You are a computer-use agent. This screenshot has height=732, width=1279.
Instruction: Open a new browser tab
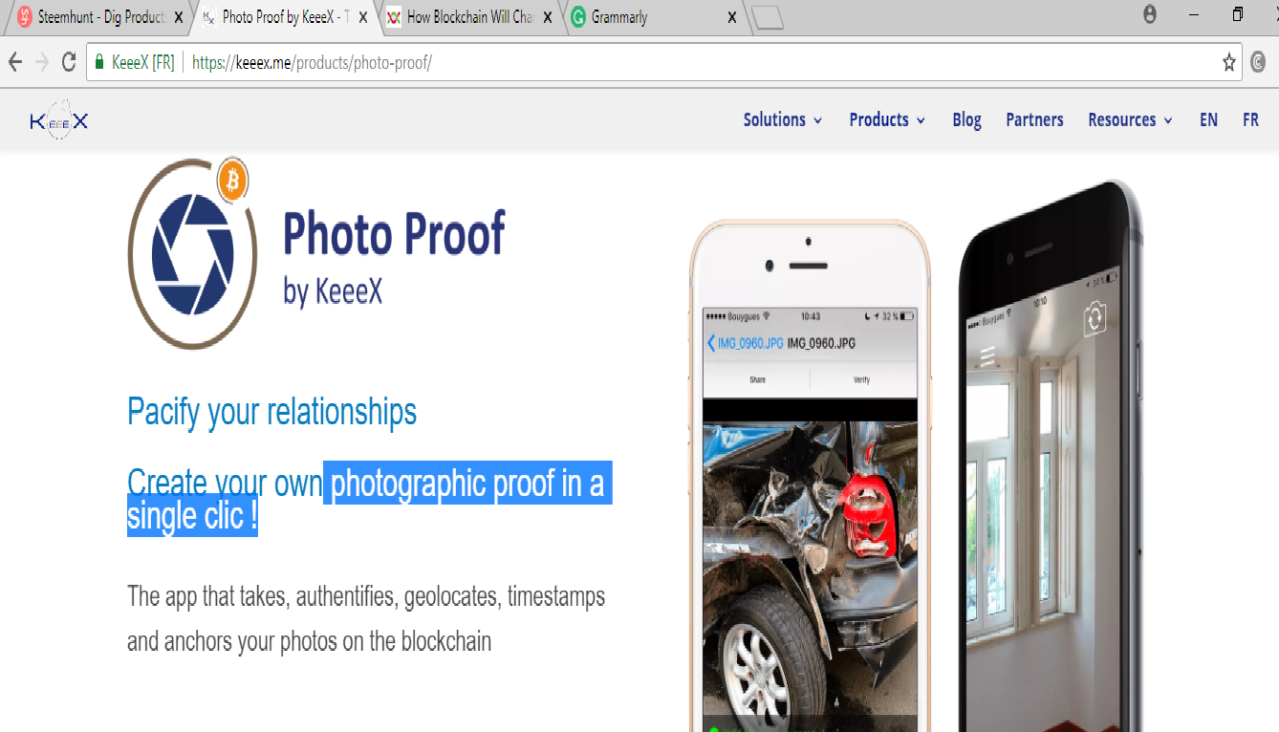point(768,17)
